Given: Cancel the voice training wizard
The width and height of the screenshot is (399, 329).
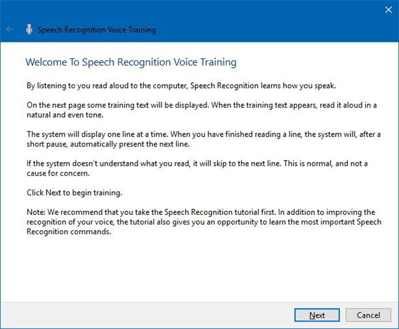Looking at the screenshot, I should click(368, 315).
